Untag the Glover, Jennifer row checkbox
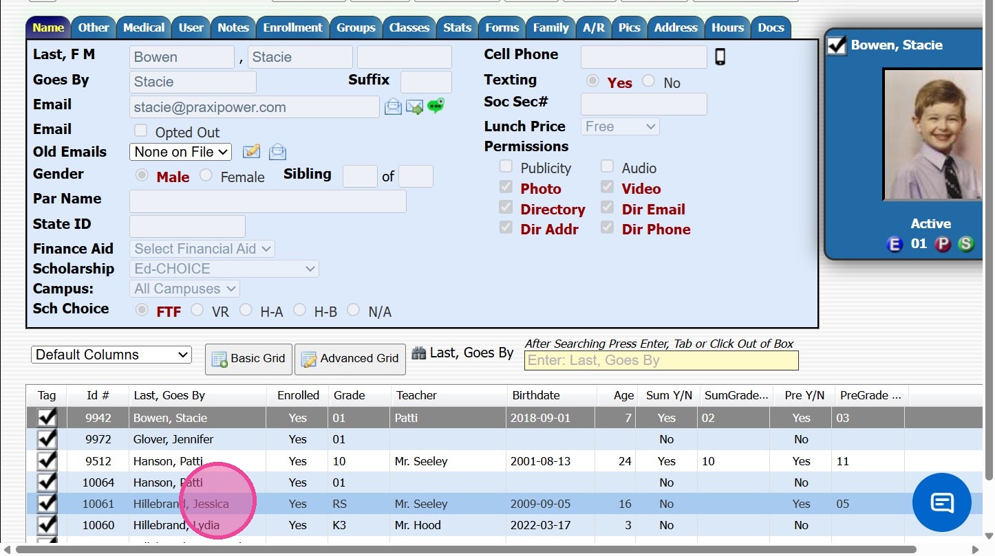Image resolution: width=995 pixels, height=556 pixels. (x=47, y=439)
